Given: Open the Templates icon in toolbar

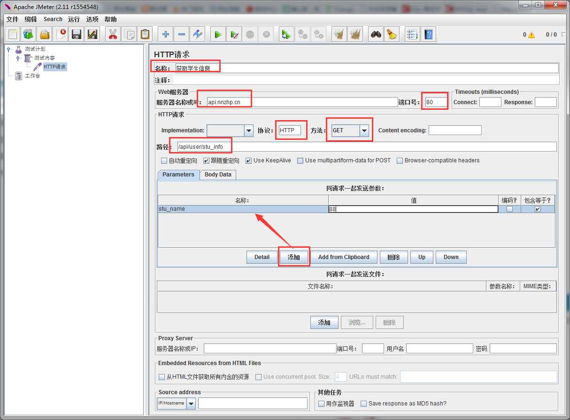Looking at the screenshot, I should pos(29,34).
